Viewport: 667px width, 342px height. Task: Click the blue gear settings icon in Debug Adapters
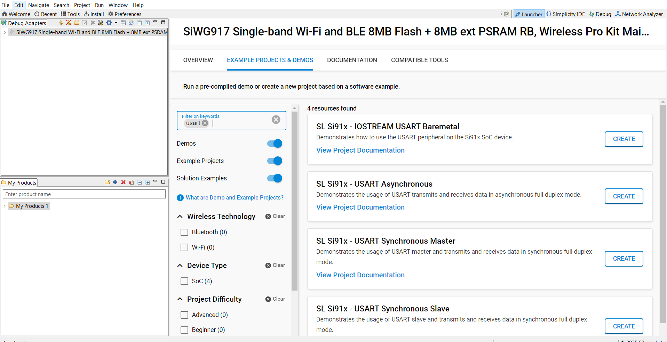109,23
